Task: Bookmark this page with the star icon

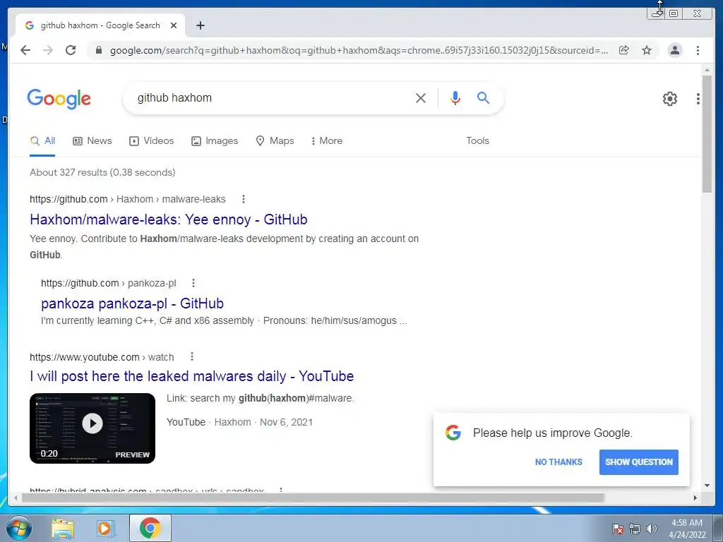Action: [647, 50]
